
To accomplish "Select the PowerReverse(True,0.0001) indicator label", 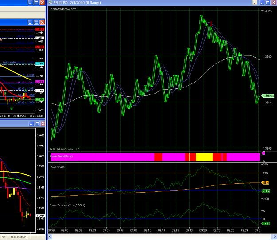I will pyautogui.click(x=67, y=205).
